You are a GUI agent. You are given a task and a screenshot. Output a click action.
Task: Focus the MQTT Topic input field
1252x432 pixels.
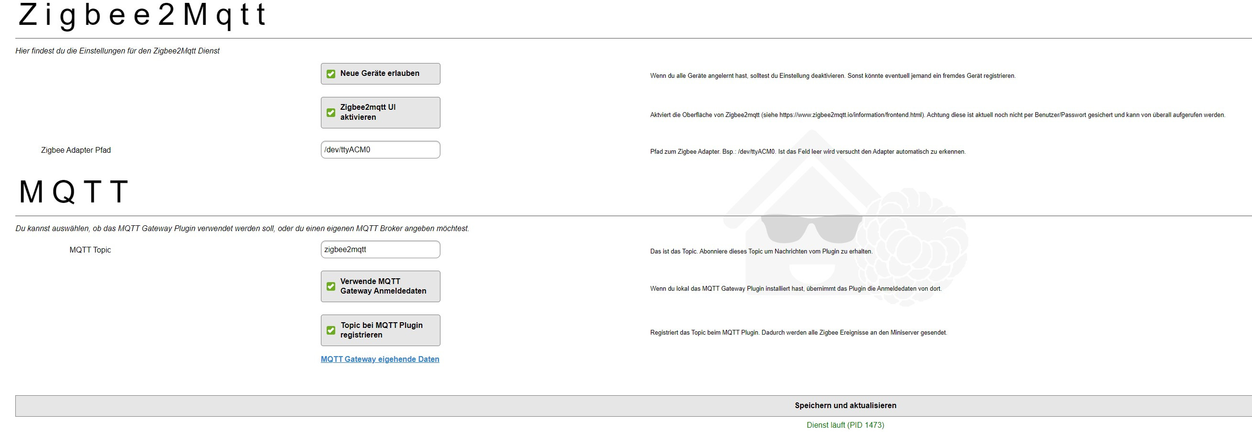coord(381,250)
